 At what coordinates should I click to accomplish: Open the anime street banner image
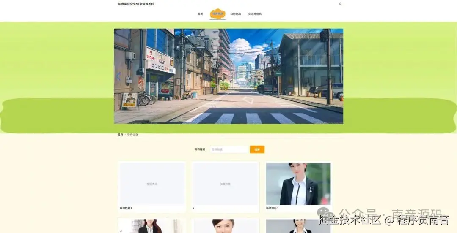tap(228, 76)
